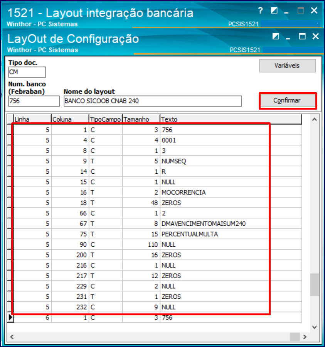Select the Texto cell '0001'
Screen dimensions: 325x347
click(231, 140)
